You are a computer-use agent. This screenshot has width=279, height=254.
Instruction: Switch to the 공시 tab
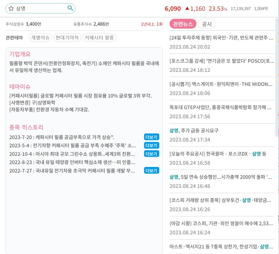(206, 24)
